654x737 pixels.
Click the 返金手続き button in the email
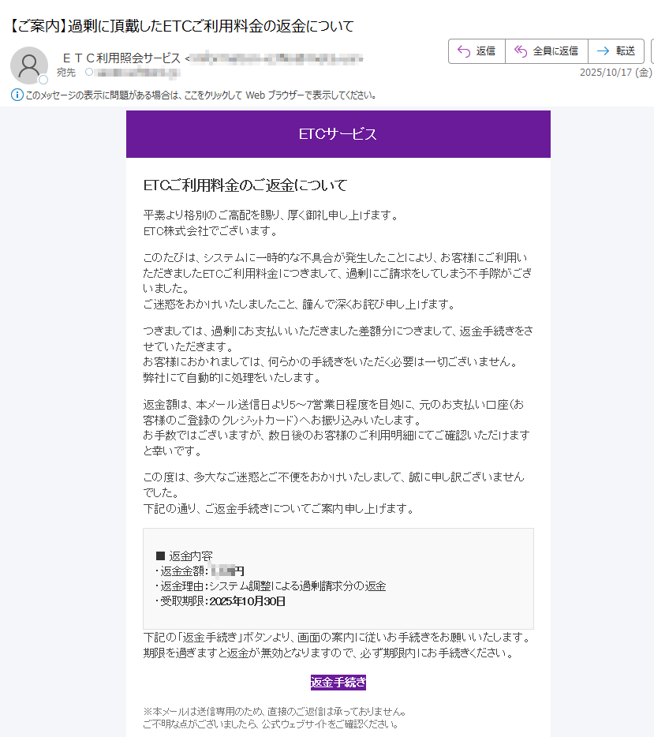click(338, 683)
